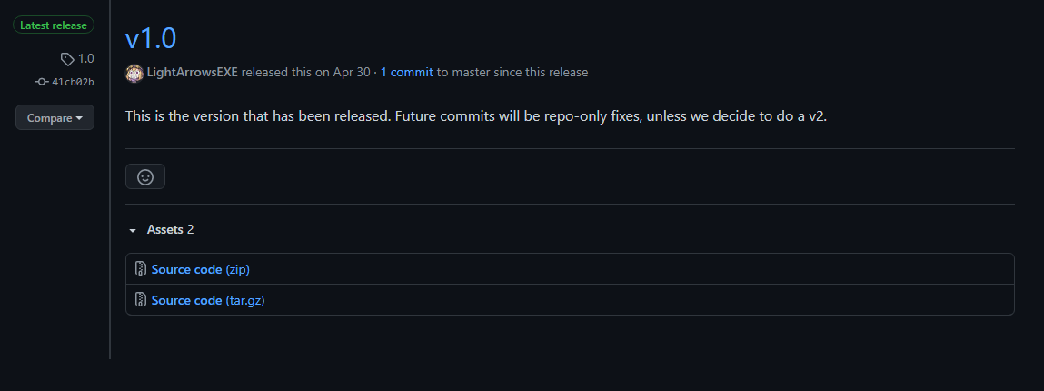Open the 1 commit link
1044x391 pixels.
(407, 72)
